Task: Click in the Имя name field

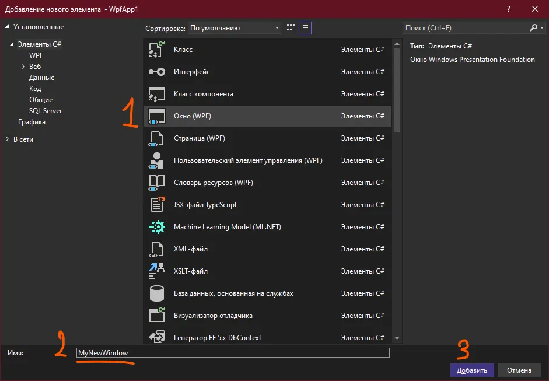Action: 233,352
